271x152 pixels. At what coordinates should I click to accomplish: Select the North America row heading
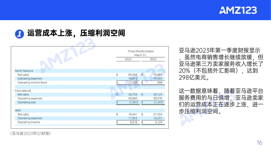point(24,71)
